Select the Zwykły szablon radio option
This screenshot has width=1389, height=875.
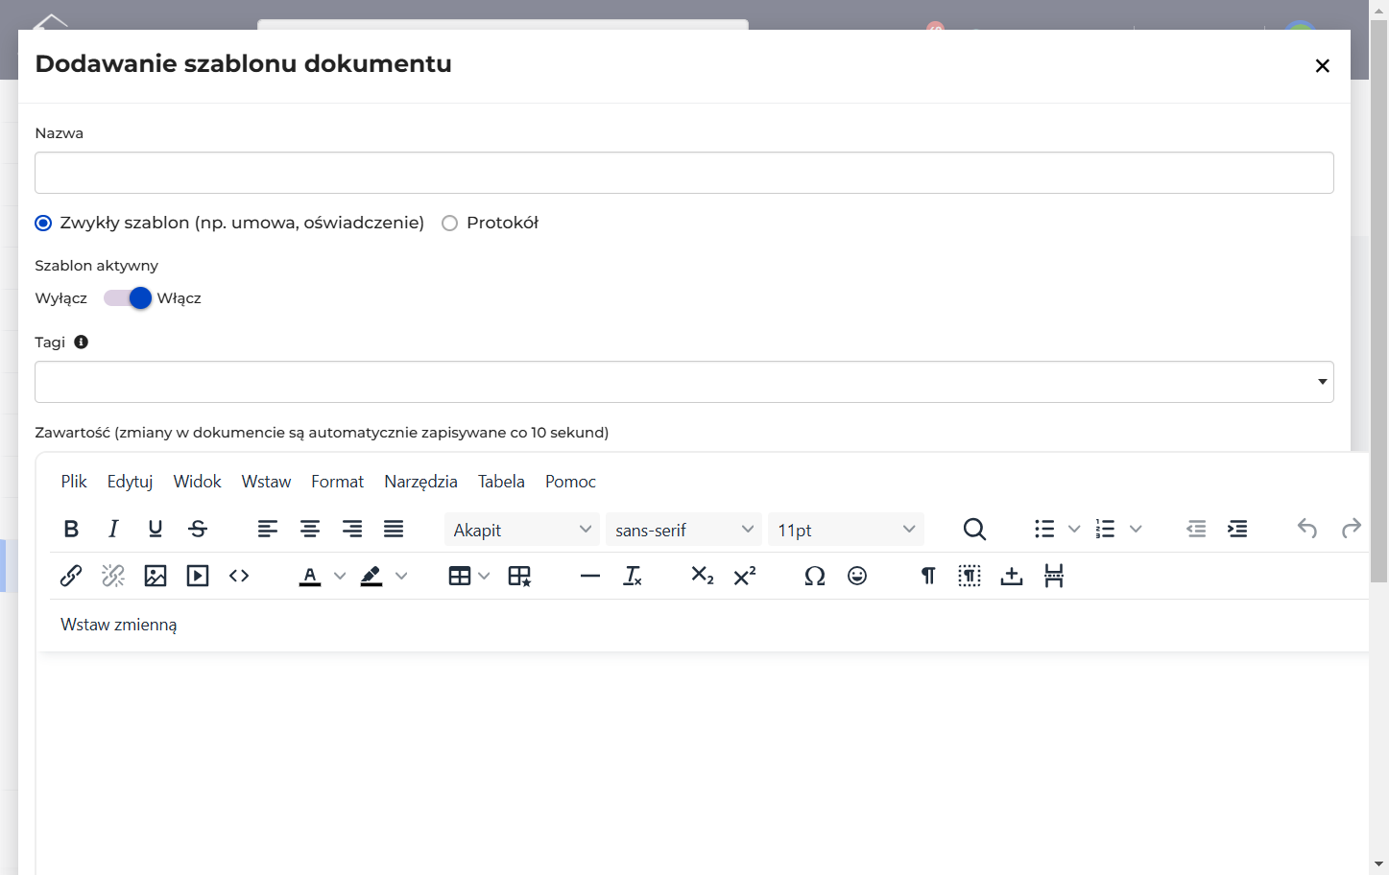pos(43,224)
